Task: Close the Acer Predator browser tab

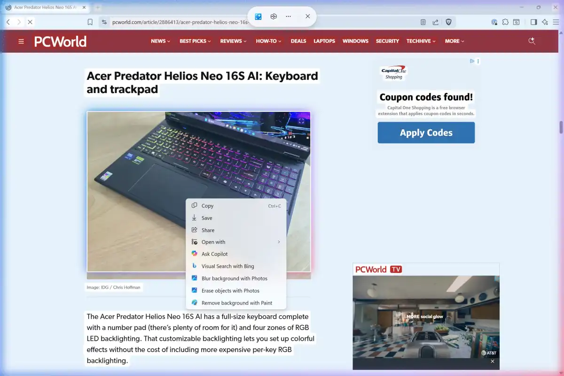Action: click(x=85, y=8)
